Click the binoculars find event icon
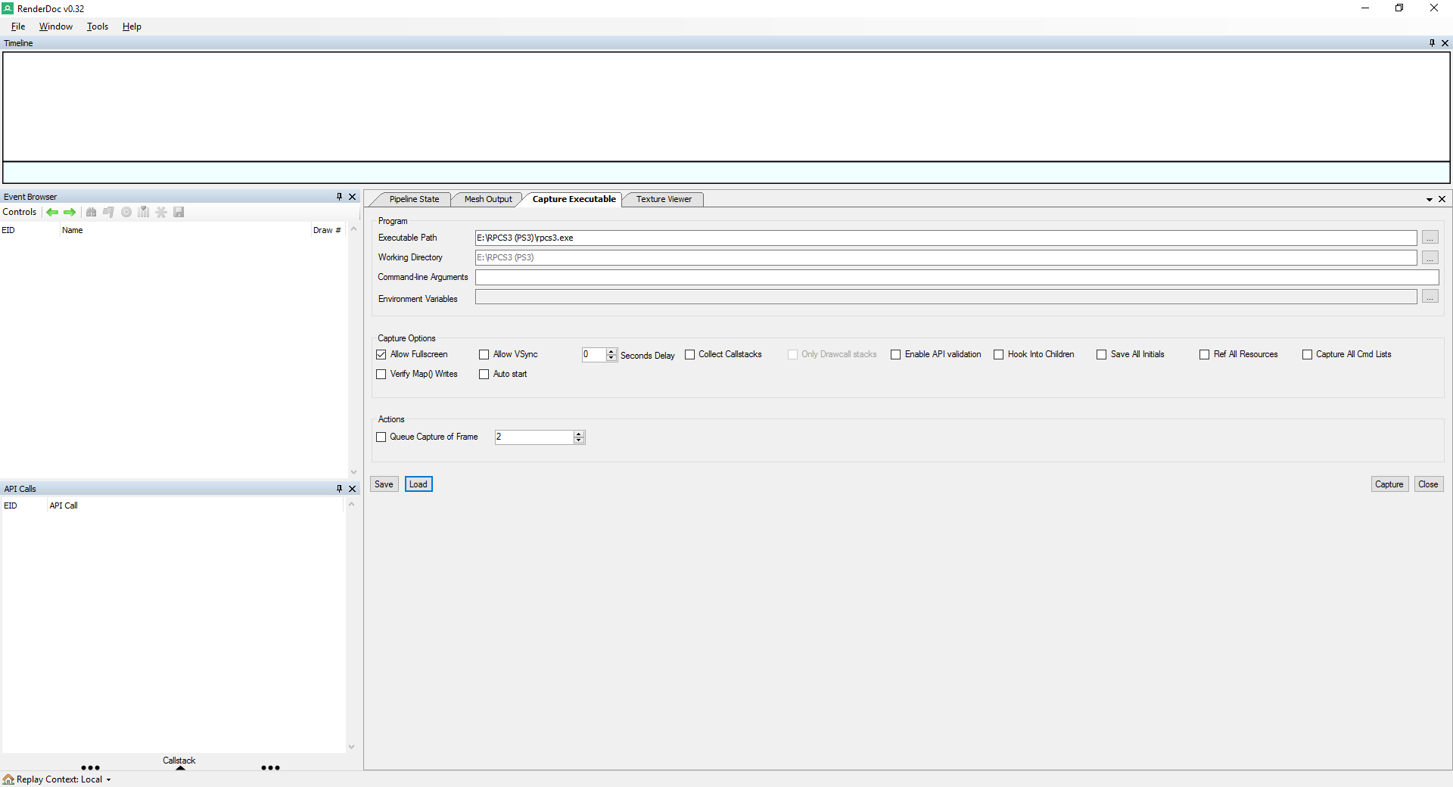Image resolution: width=1453 pixels, height=787 pixels. click(92, 213)
